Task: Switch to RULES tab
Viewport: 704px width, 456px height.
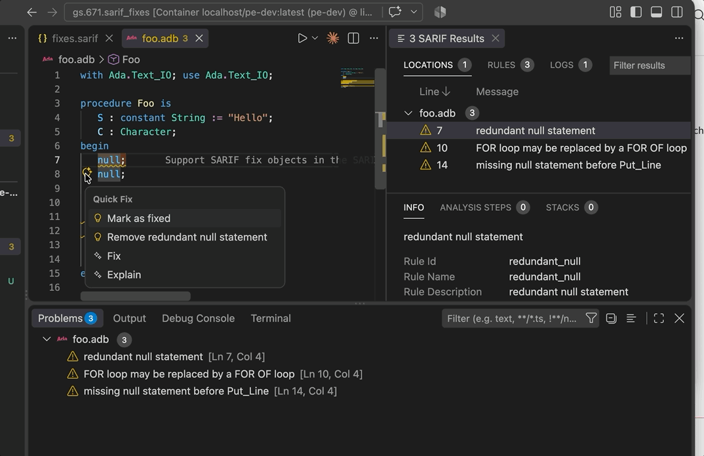Action: [x=511, y=65]
